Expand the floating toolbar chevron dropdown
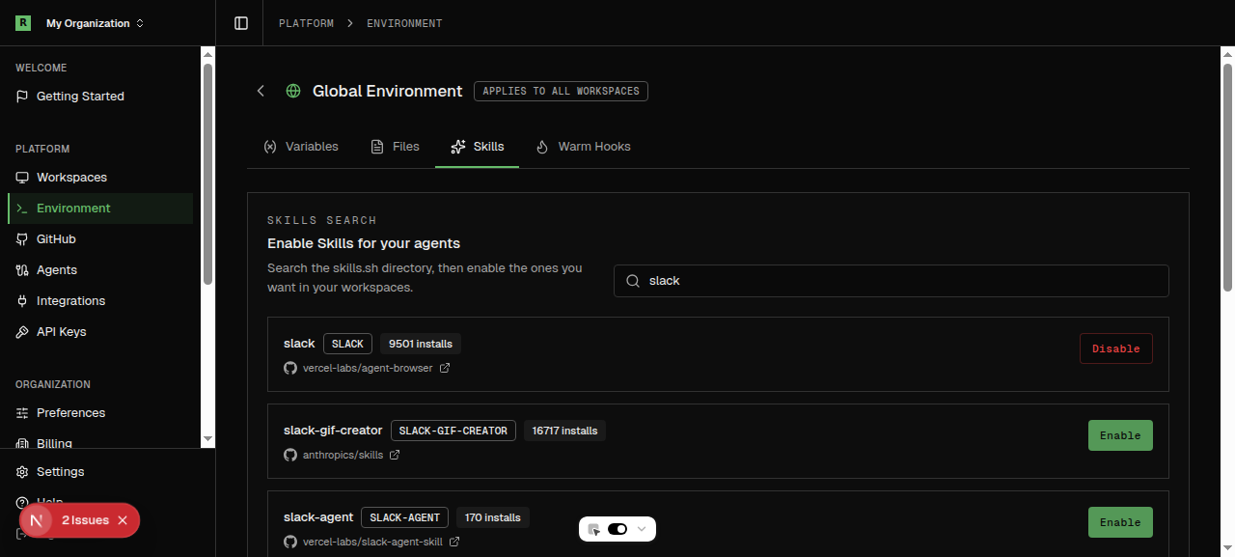The width and height of the screenshot is (1235, 557). click(642, 529)
